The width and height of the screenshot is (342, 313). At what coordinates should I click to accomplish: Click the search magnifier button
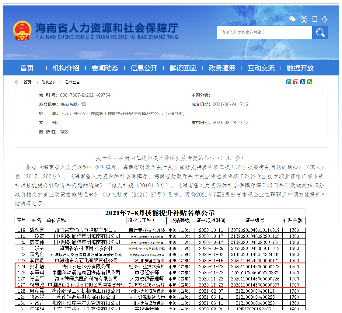[x=320, y=33]
